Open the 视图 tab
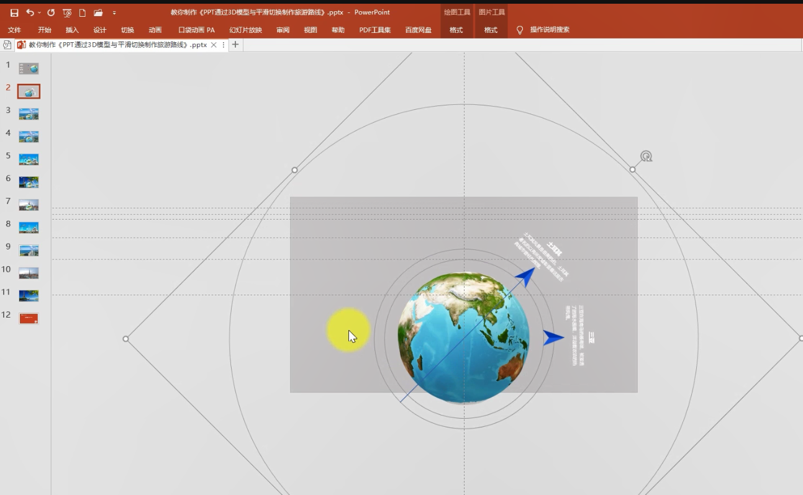Viewport: 803px width, 495px height. [x=311, y=30]
